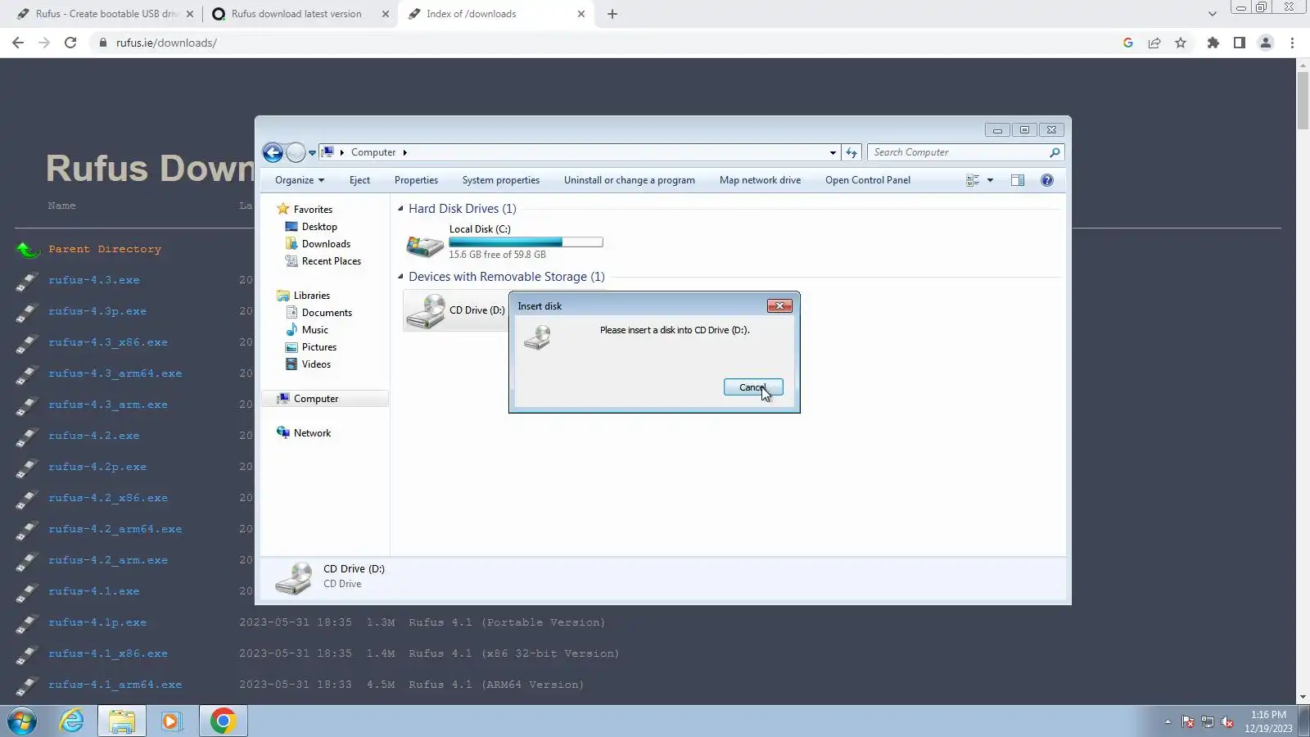Open the Chrome tab search chevron

[1213, 14]
